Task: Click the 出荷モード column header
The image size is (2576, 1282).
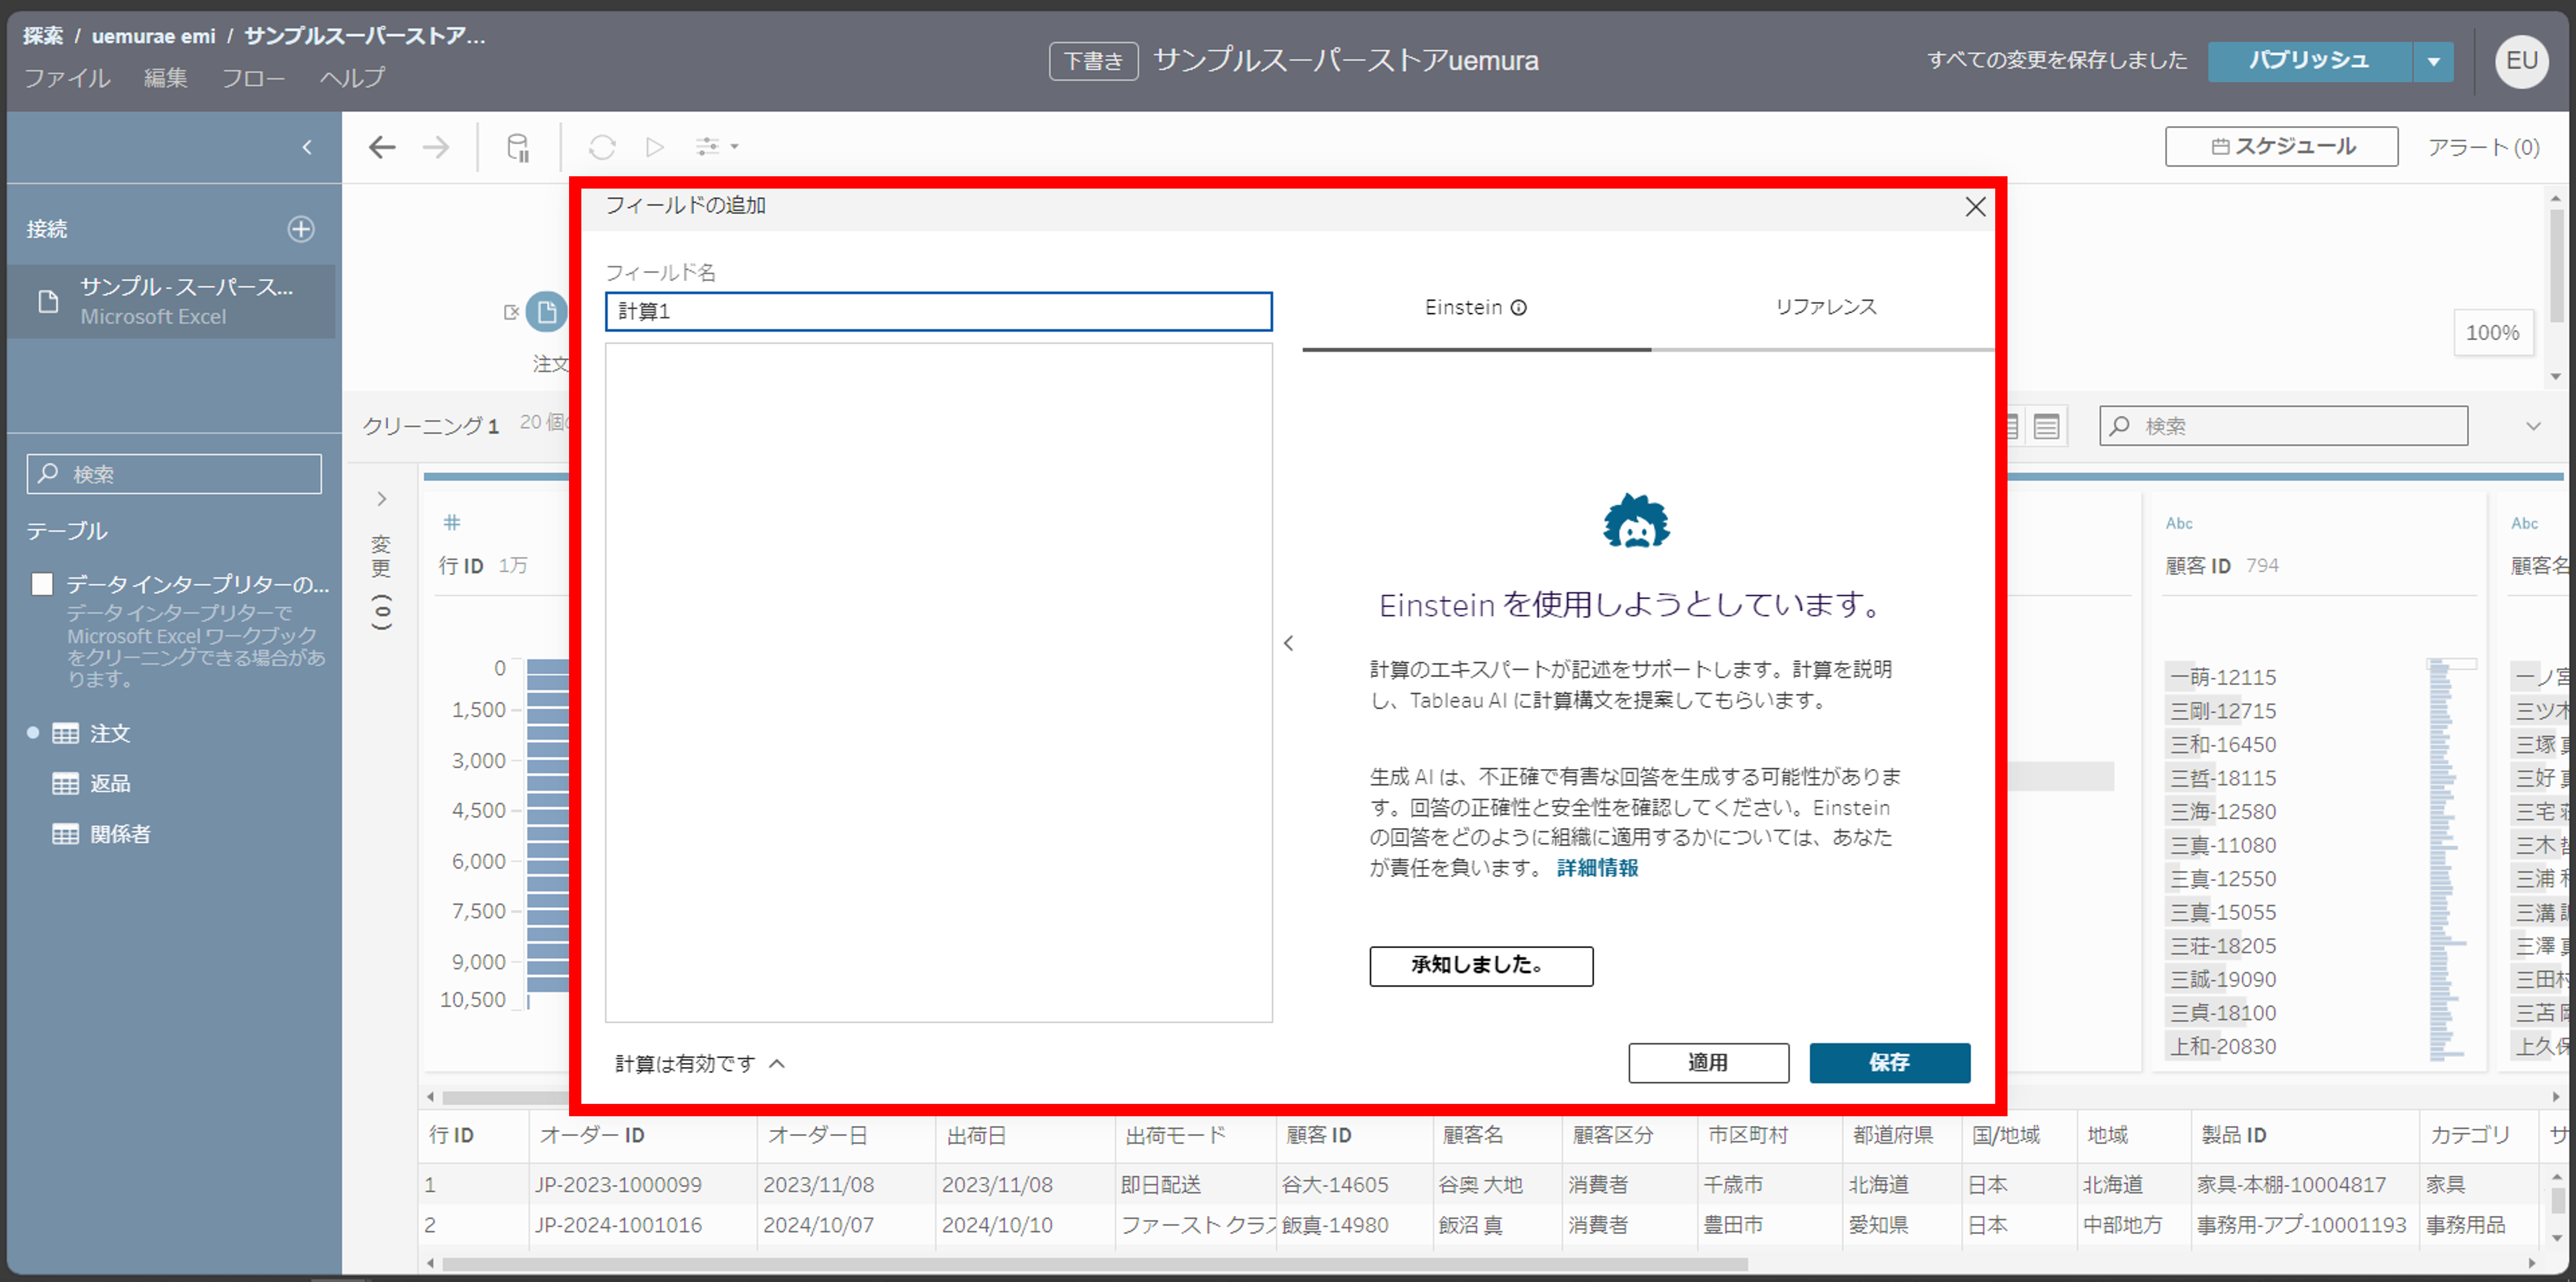Action: (x=1175, y=1136)
